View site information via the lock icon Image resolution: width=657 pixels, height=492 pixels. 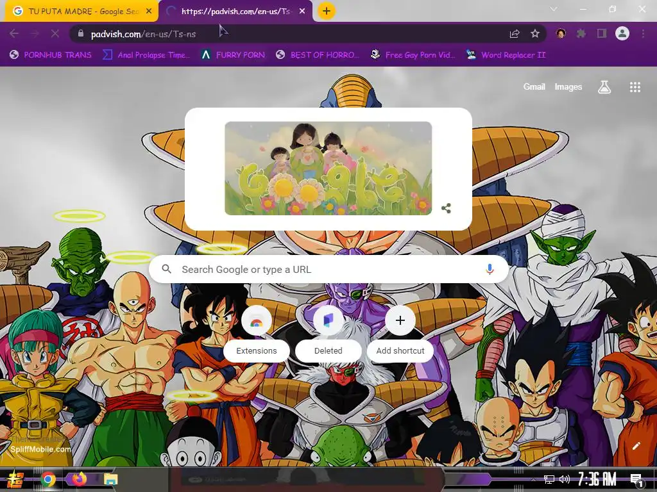81,34
